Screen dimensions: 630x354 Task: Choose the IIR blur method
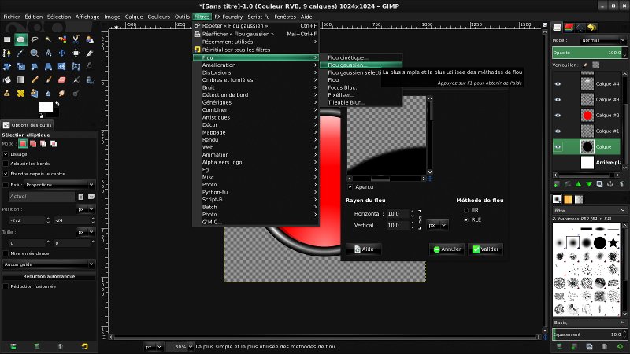(x=466, y=210)
